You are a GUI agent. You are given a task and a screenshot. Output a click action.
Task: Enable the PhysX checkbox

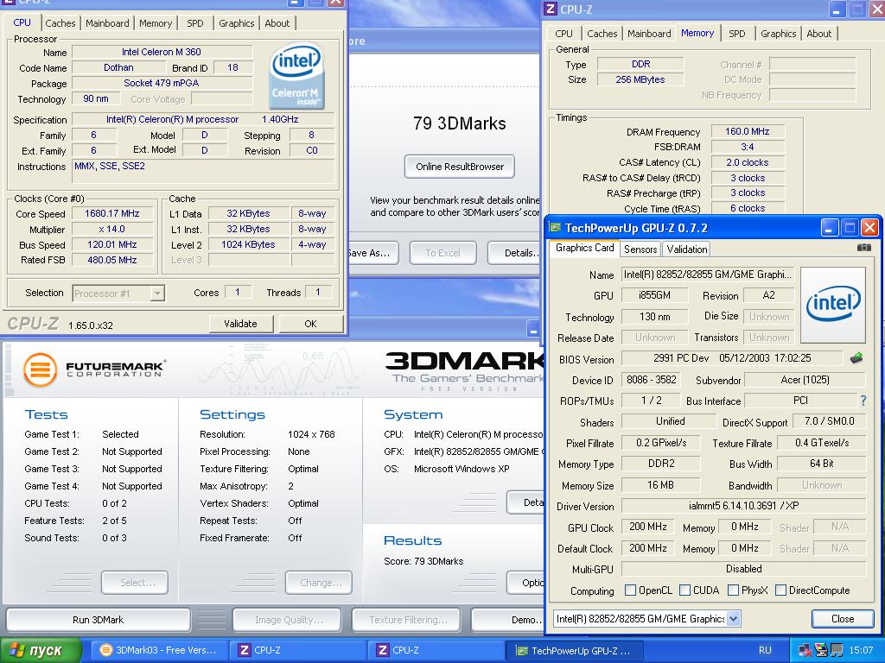733,590
